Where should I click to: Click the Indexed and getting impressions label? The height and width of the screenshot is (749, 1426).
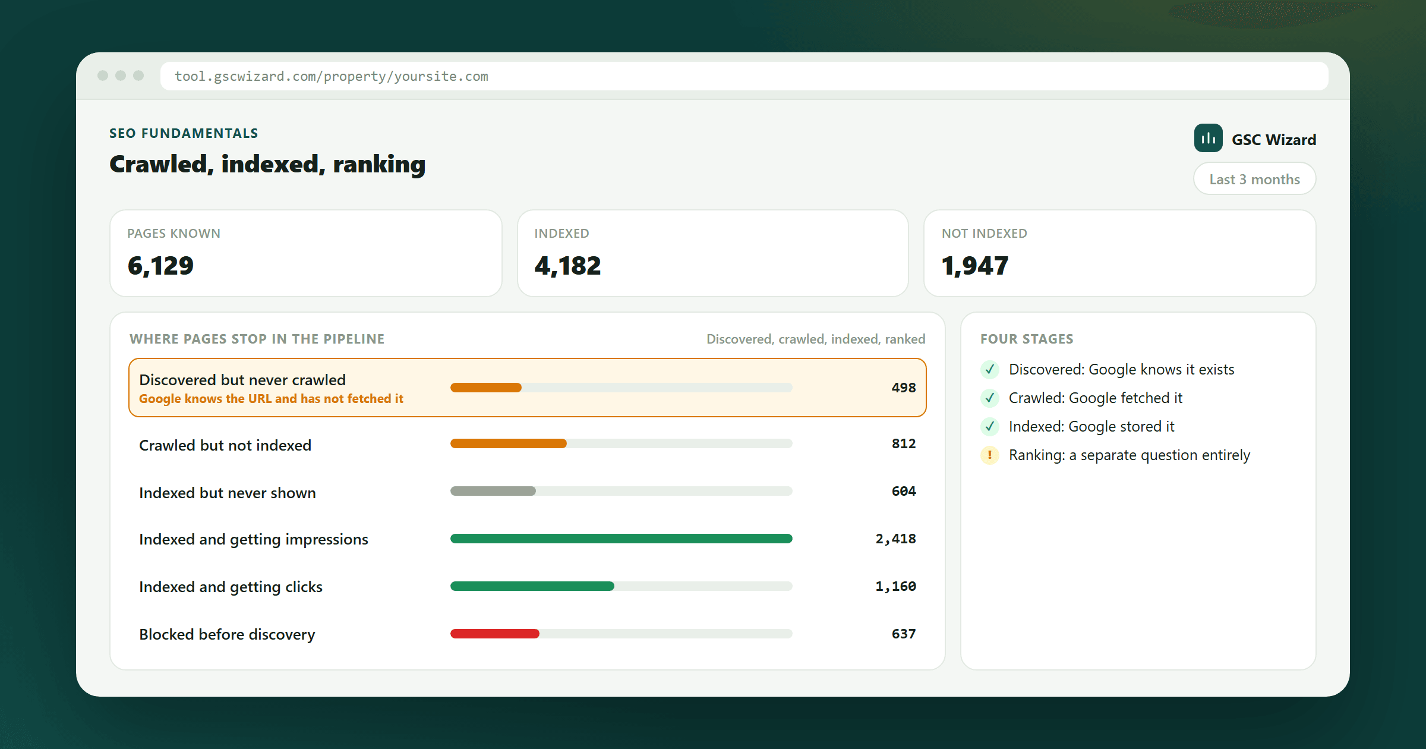254,540
